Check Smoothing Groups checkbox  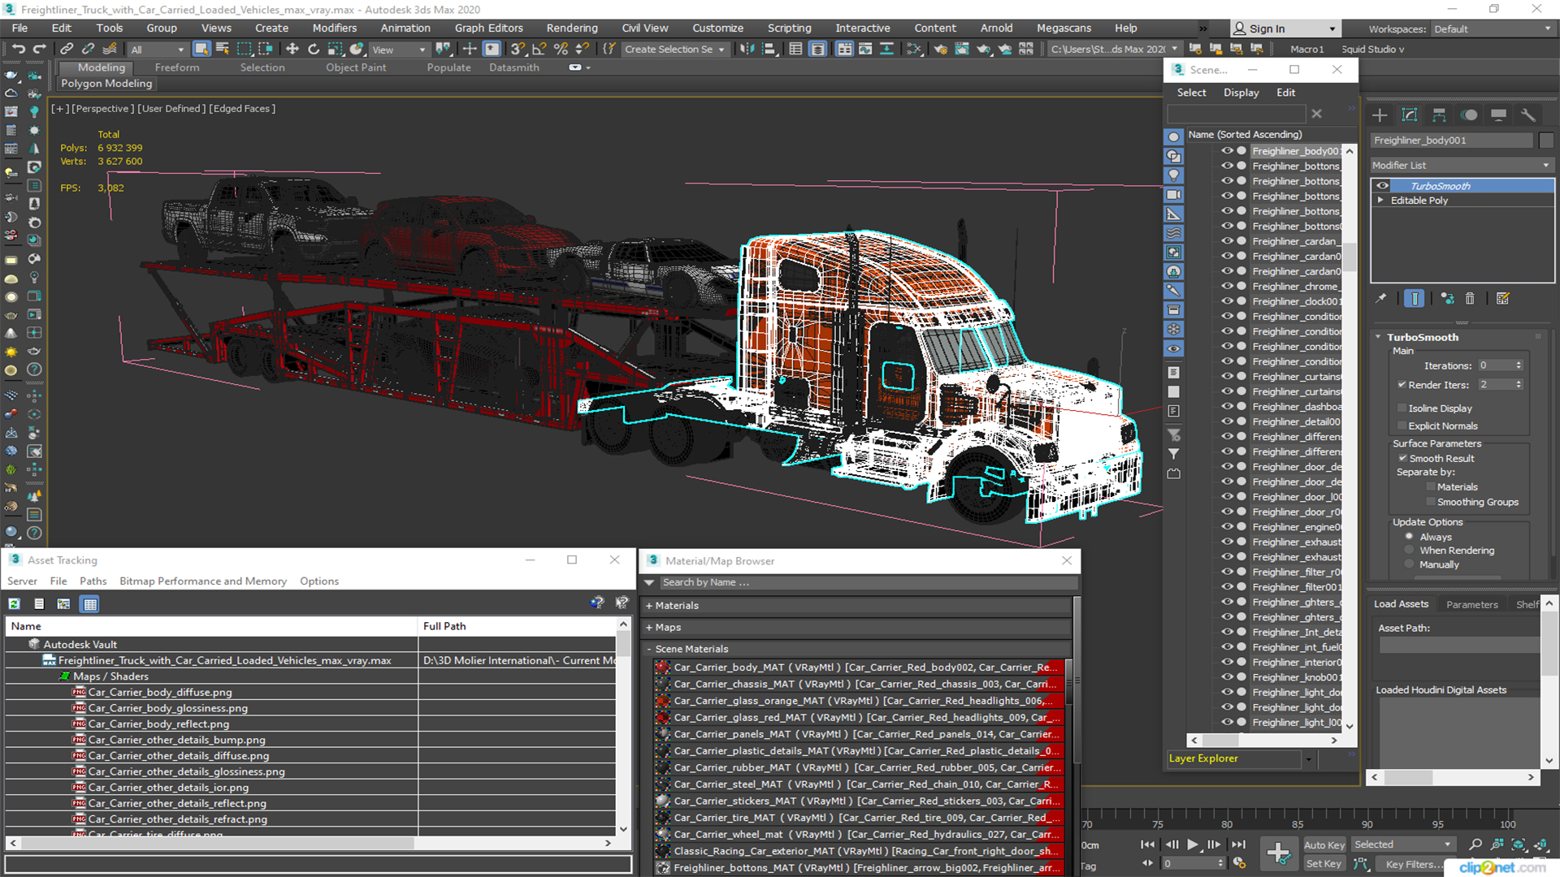pyautogui.click(x=1431, y=503)
